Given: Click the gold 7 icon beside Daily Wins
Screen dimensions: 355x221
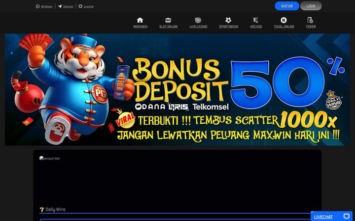Looking at the screenshot, I should pyautogui.click(x=41, y=210).
